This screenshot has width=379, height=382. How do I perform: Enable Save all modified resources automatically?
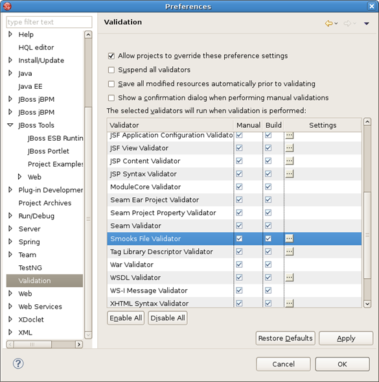111,84
